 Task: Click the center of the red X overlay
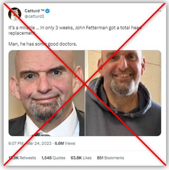[85, 84]
